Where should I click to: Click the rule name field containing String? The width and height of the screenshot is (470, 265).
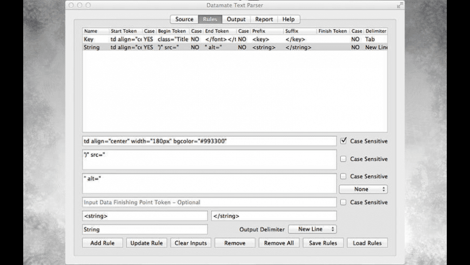[145, 229]
